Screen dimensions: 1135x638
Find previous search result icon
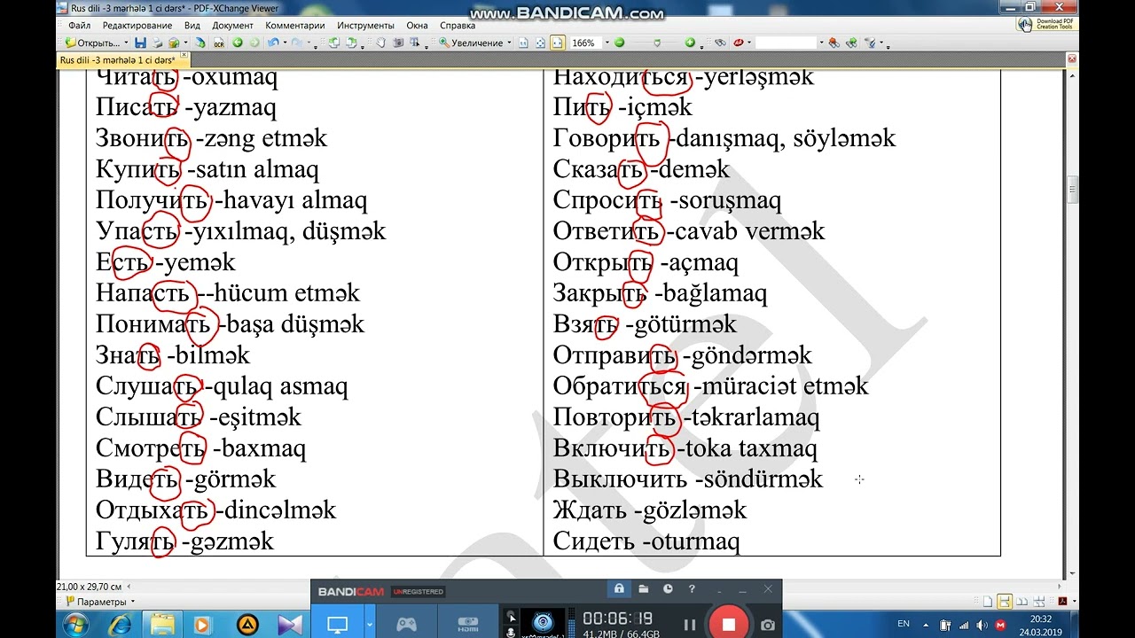pyautogui.click(x=834, y=43)
